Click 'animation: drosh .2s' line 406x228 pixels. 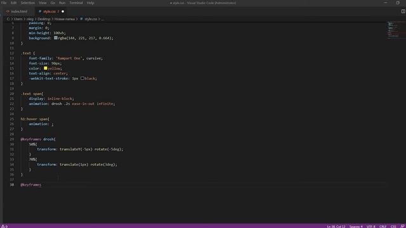click(72, 104)
